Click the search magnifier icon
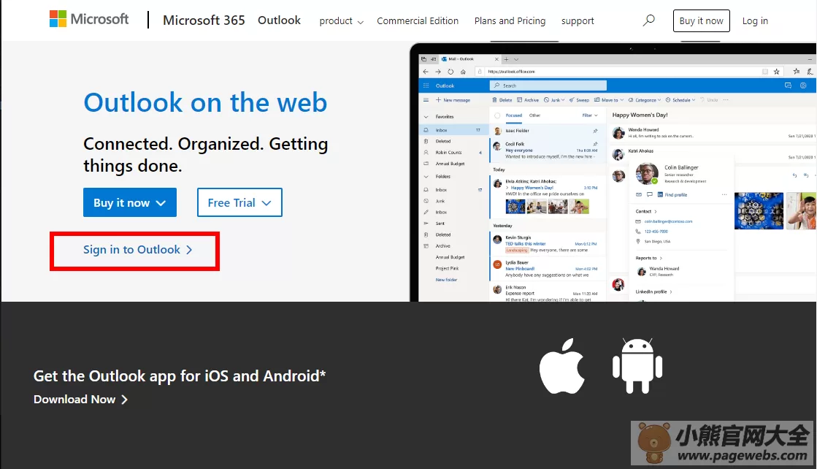The image size is (817, 469). point(648,20)
